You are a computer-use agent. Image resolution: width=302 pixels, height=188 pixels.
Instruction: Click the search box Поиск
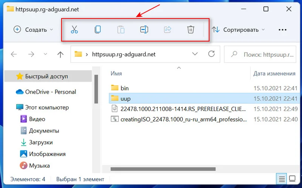click(x=260, y=54)
